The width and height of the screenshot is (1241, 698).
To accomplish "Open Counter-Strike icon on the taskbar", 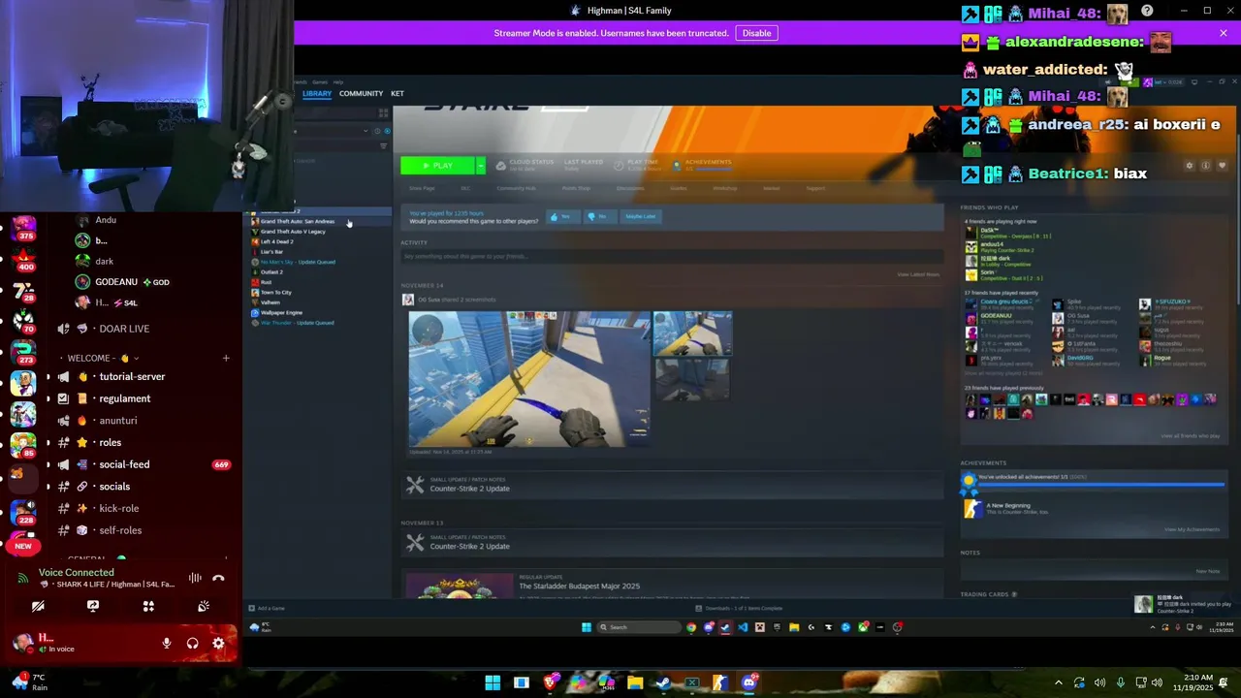I will pos(719,682).
